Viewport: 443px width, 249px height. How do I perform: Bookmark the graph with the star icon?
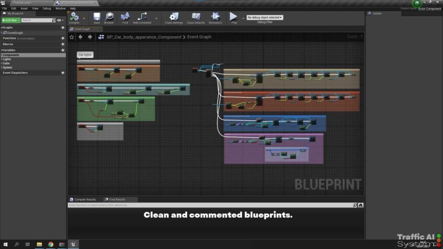pos(72,37)
